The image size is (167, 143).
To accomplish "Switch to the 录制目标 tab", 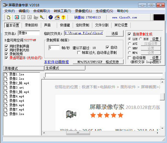I will 31,25.
